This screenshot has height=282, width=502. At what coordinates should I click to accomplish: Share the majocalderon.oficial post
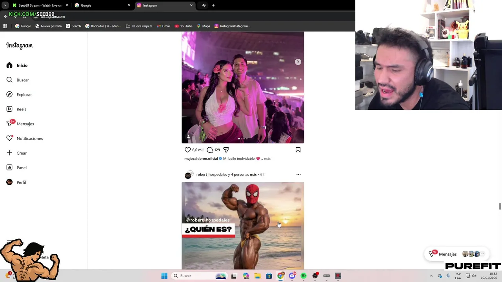[226, 150]
